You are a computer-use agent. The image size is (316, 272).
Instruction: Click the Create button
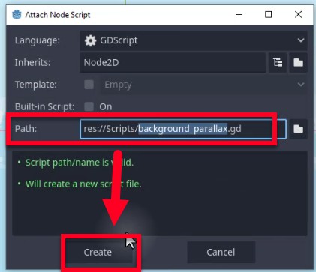point(98,252)
